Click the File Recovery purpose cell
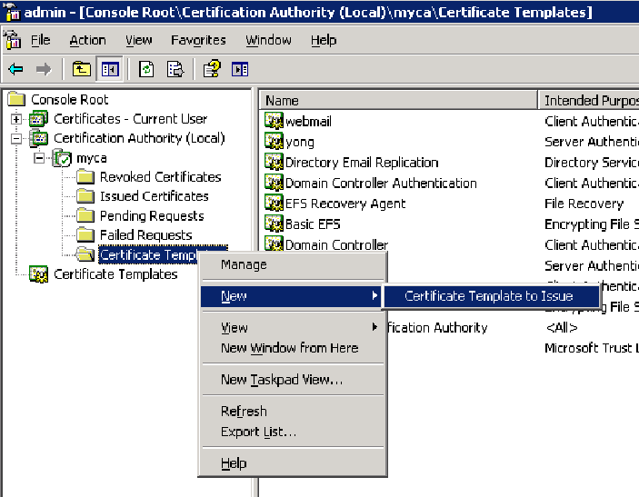This screenshot has height=497, width=639. pyautogui.click(x=584, y=204)
